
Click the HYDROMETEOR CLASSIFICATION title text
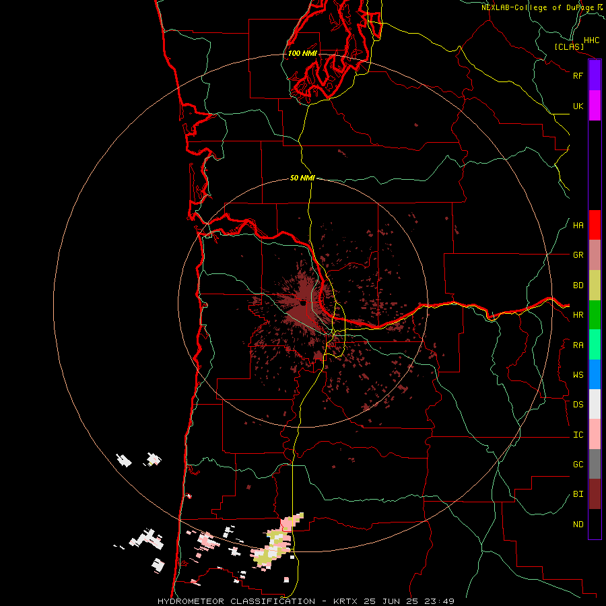click(236, 601)
